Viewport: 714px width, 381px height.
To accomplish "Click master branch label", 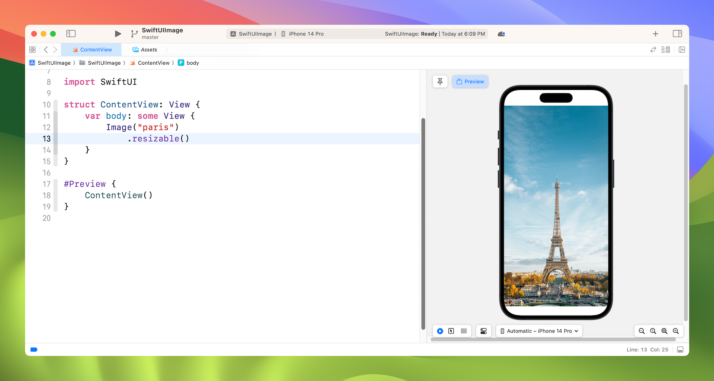I will tap(150, 37).
